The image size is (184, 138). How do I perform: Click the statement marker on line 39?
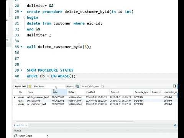point(21,70)
